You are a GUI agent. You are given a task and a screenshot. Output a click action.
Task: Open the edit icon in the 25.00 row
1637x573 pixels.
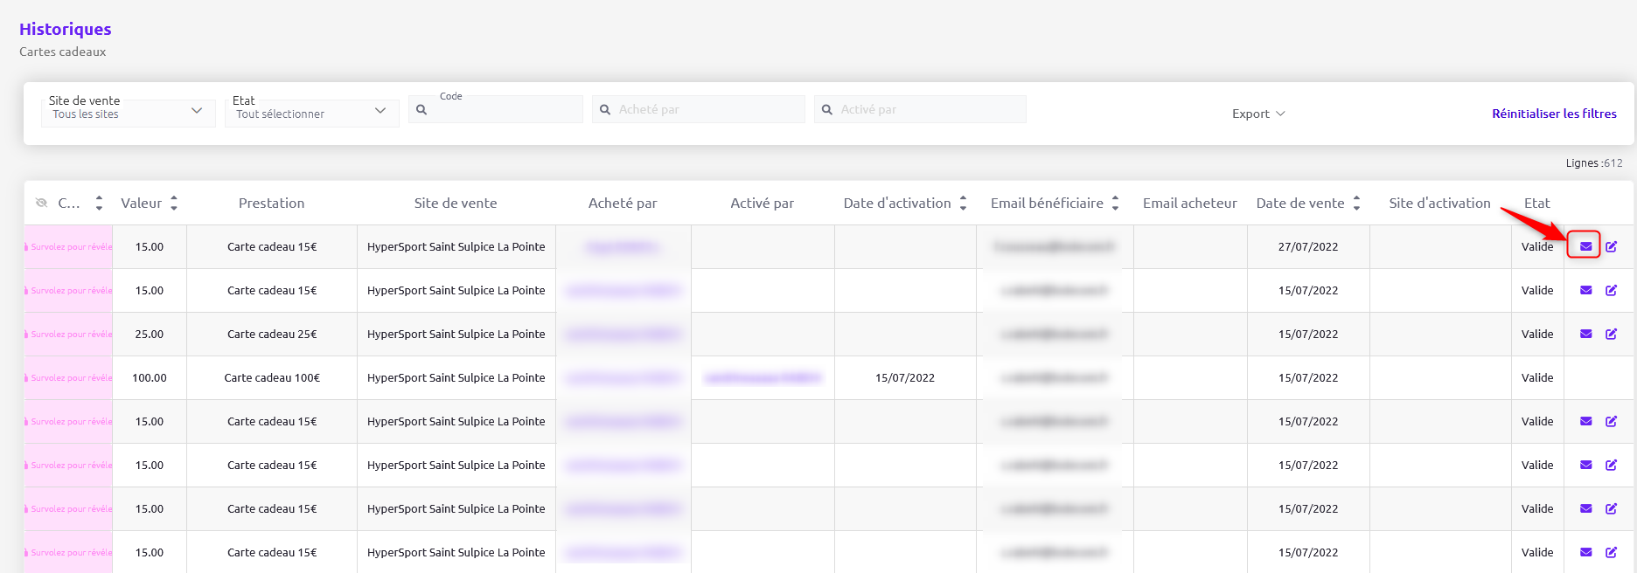(x=1611, y=334)
